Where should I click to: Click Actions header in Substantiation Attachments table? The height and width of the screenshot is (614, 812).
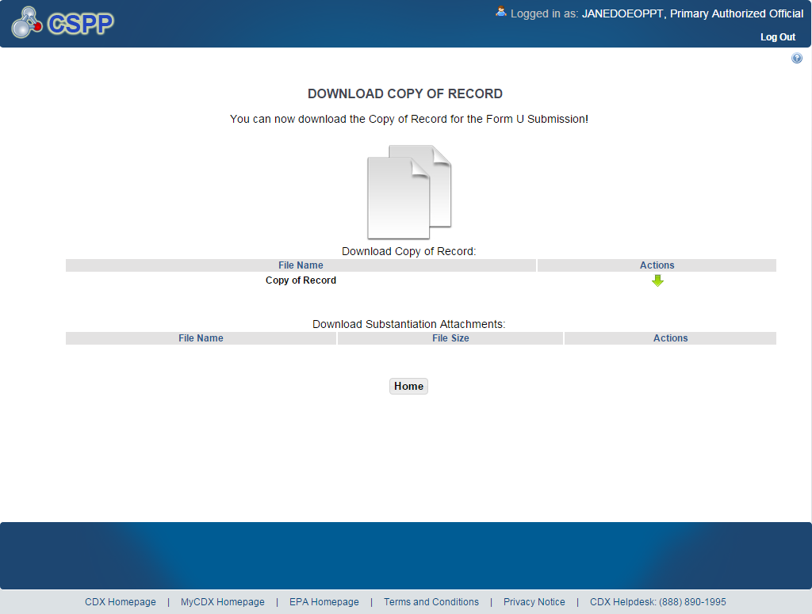click(670, 338)
